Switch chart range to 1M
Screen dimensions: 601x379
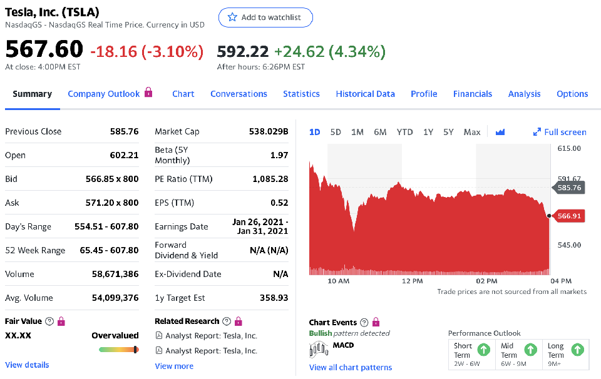click(x=357, y=132)
